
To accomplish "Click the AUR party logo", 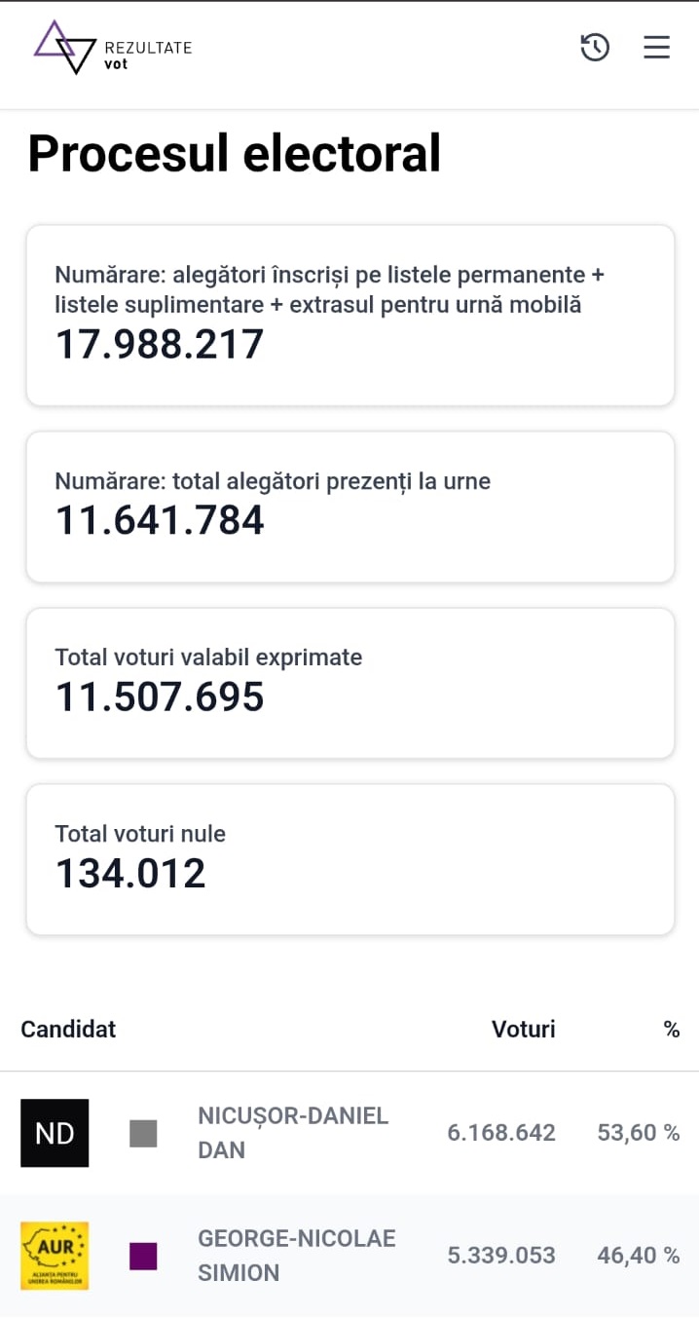I will [x=55, y=1256].
